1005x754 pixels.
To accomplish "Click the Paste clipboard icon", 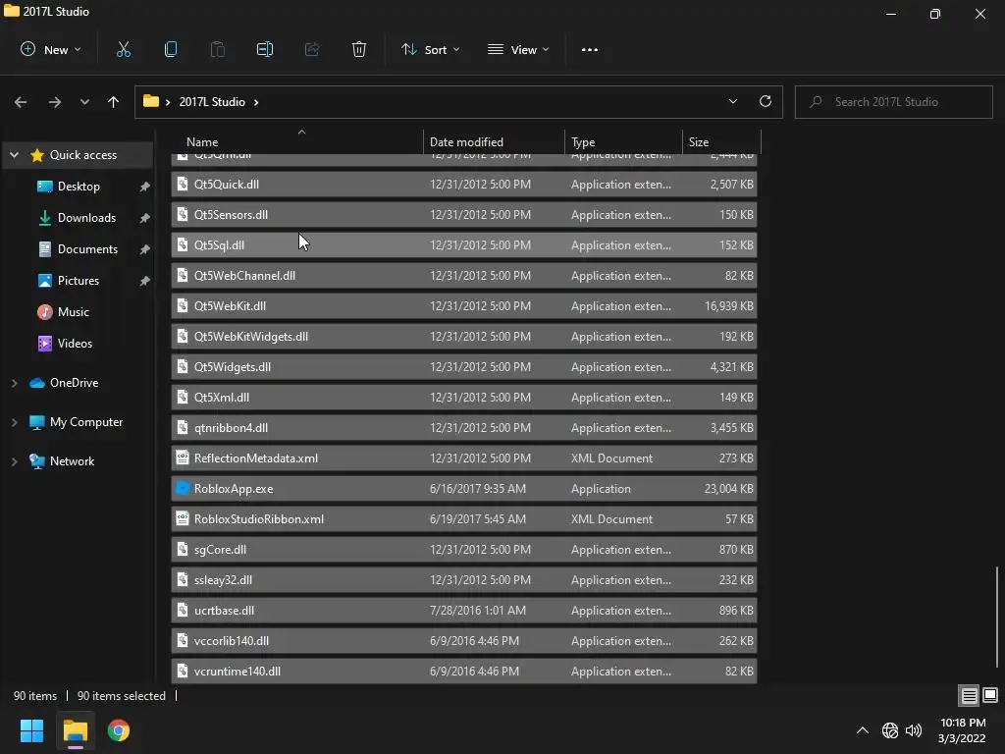I will pos(217,49).
